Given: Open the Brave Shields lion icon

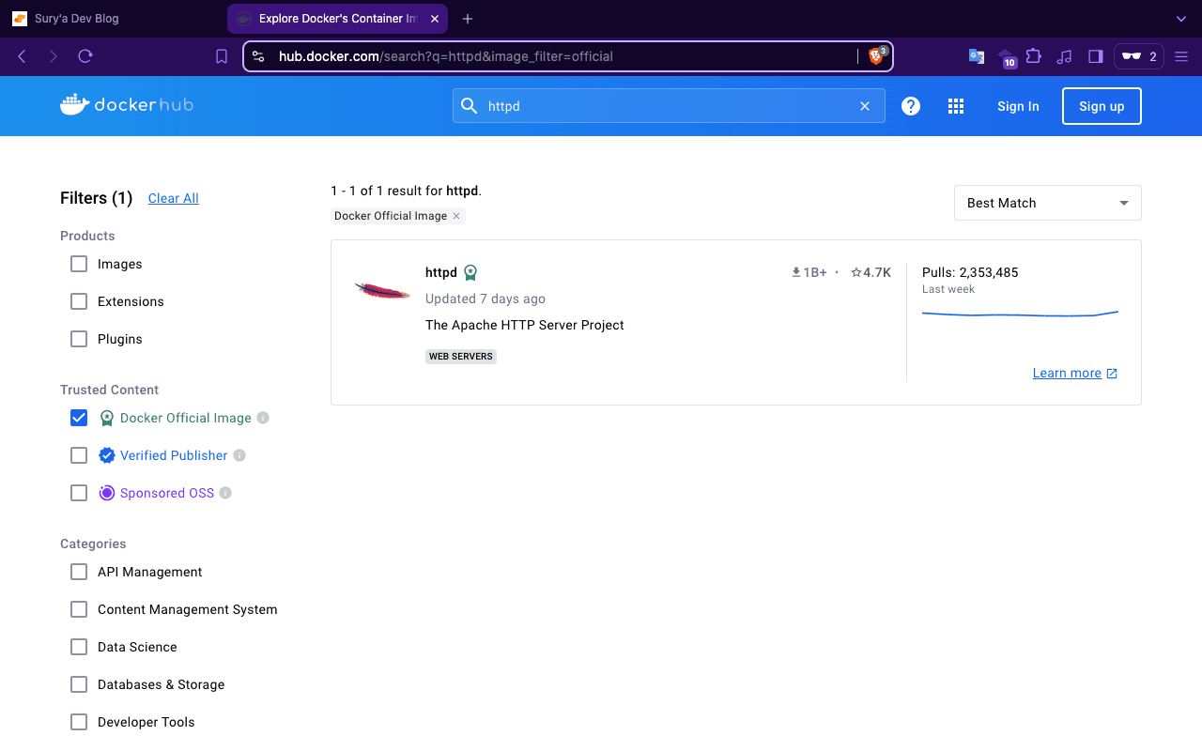Looking at the screenshot, I should pos(876,56).
